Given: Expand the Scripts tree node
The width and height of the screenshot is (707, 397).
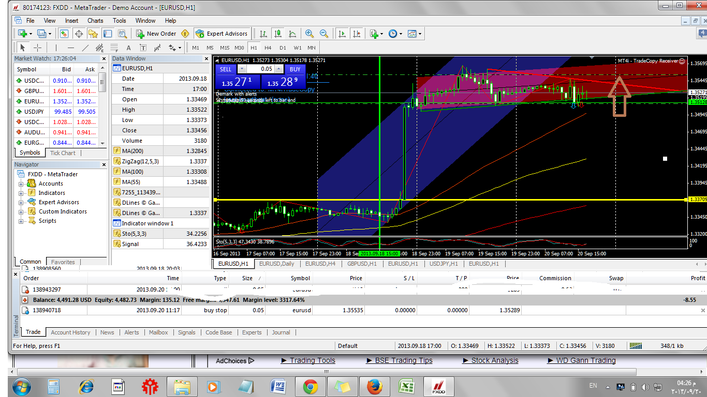Looking at the screenshot, I should click(x=21, y=221).
